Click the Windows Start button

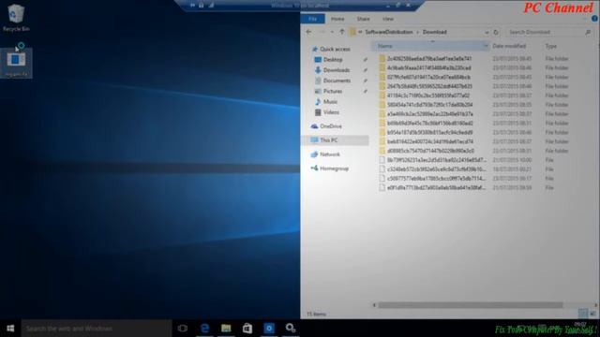10,329
